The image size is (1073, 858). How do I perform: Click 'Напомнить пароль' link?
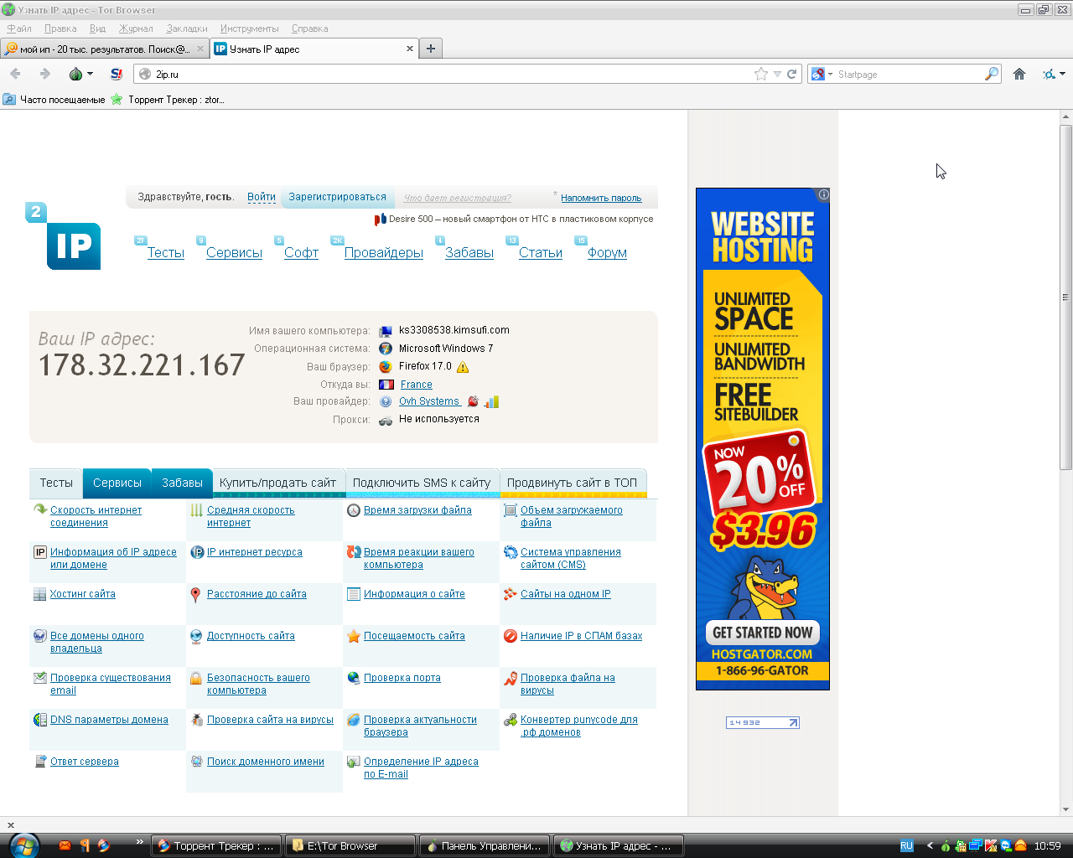601,198
